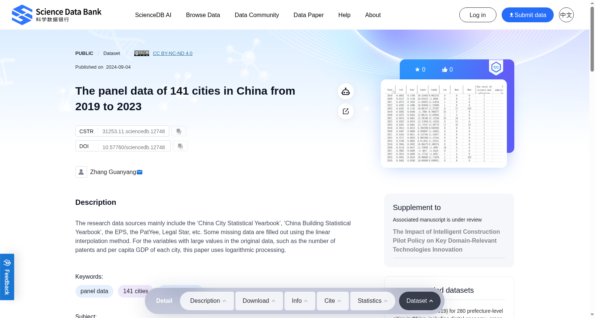Open Browse Data menu
The image size is (595, 318).
point(203,15)
